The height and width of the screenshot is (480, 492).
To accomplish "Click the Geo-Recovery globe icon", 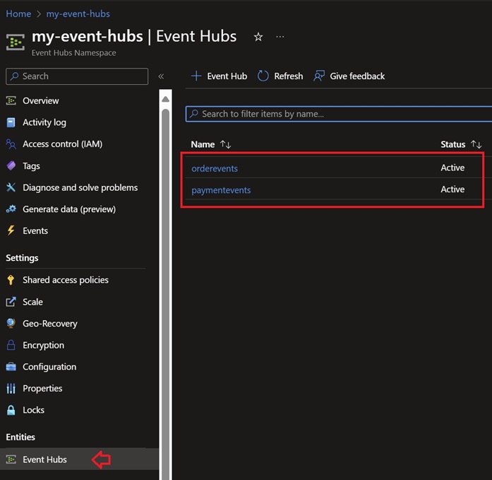I will 11,323.
